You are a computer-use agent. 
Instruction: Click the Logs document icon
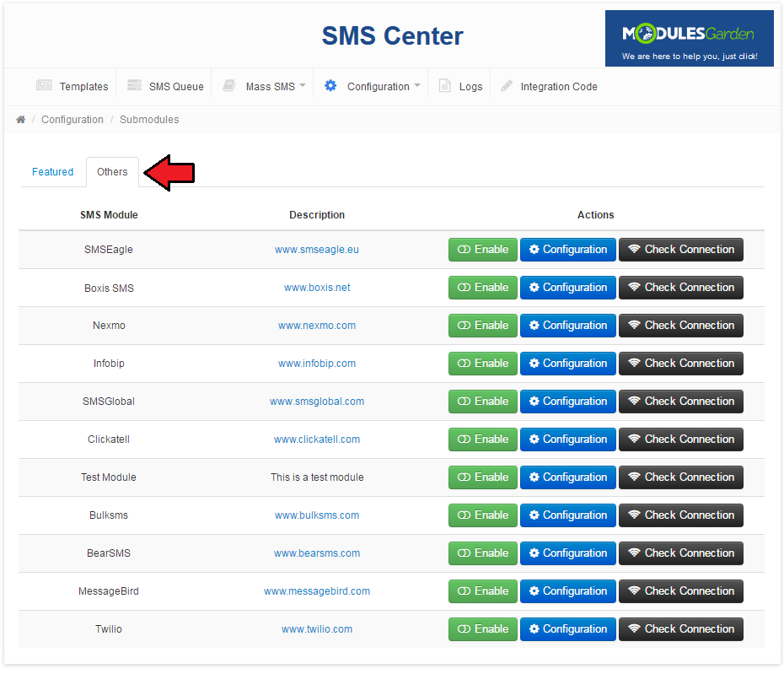(x=444, y=85)
